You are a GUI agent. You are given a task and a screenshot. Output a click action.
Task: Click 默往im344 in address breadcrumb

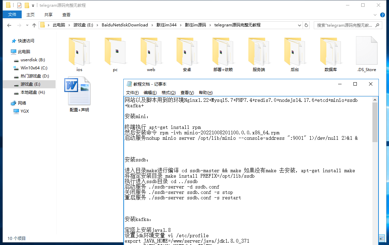tap(166, 25)
